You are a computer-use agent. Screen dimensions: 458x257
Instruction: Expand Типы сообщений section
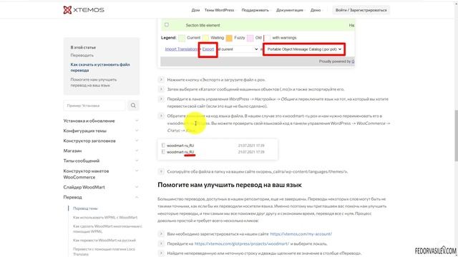(101, 161)
